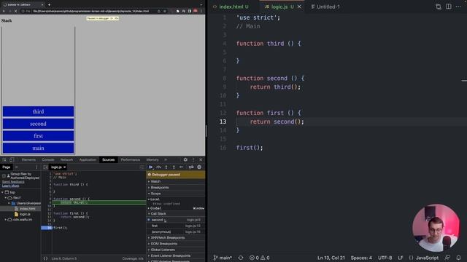Select '(anonymous)' frame in Call Stack
Screen dimensions: 467x262
pos(175,231)
